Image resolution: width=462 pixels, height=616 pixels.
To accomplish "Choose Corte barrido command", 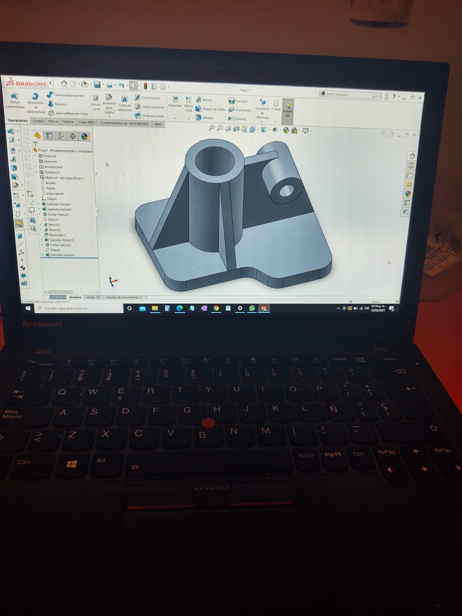I will click(147, 98).
